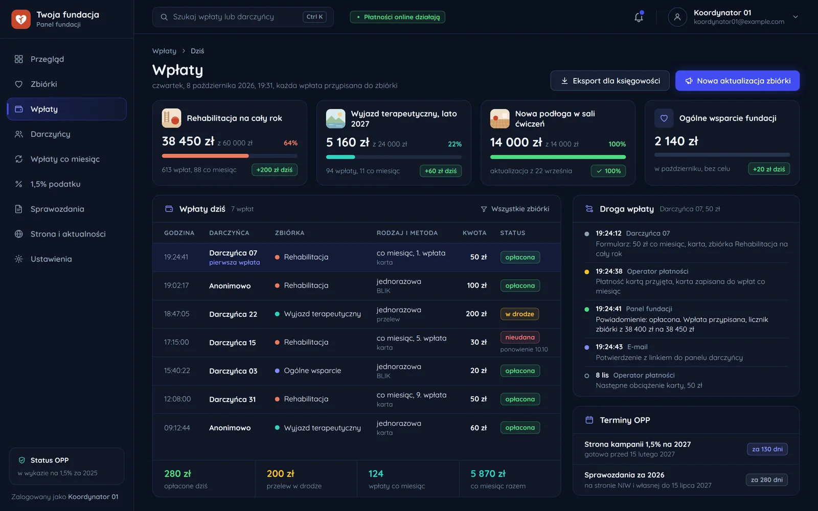
Task: Click Nowa aktualizacja zbiórki button
Action: click(737, 81)
